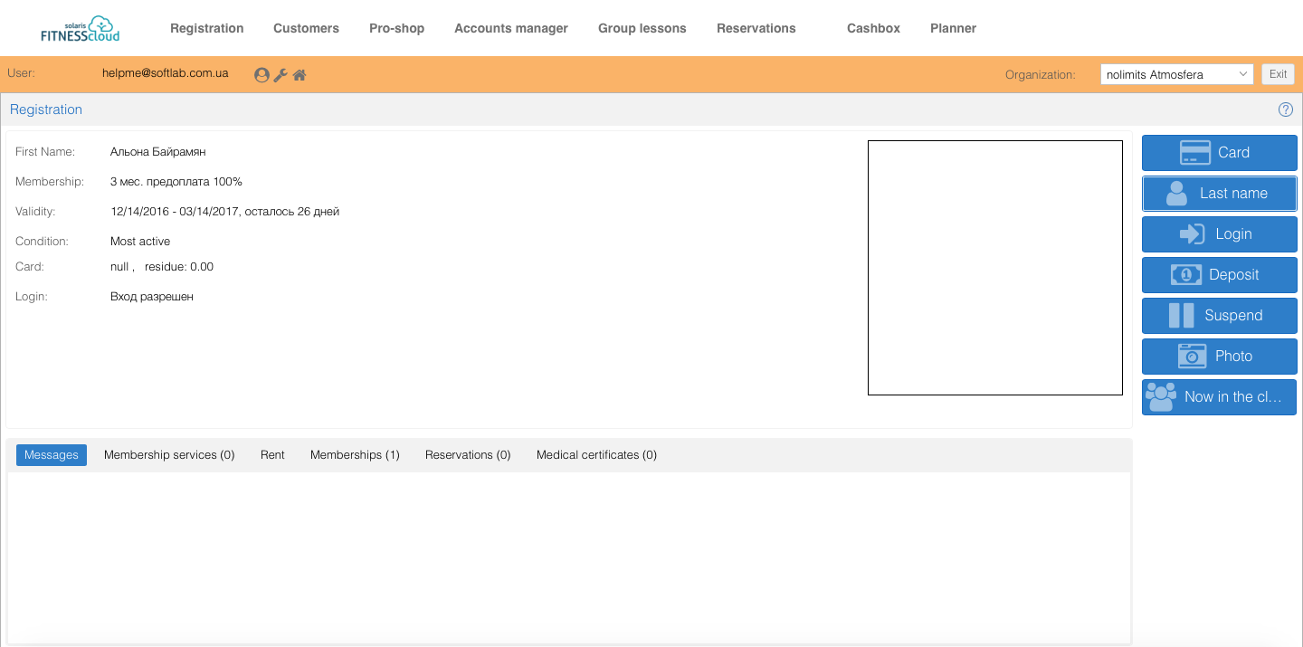Screen dimensions: 1303x647
Task: Click user email helpme@softlab.com.ua
Action: point(165,73)
